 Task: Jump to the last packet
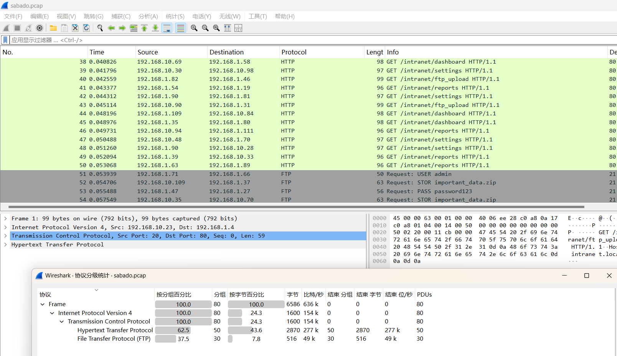click(x=155, y=28)
